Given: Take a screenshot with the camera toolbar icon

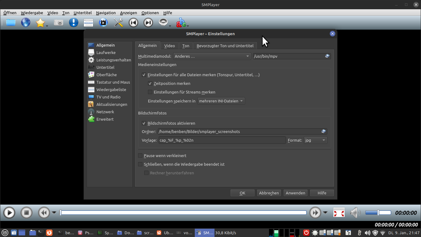Looking at the screenshot, I should point(59,23).
